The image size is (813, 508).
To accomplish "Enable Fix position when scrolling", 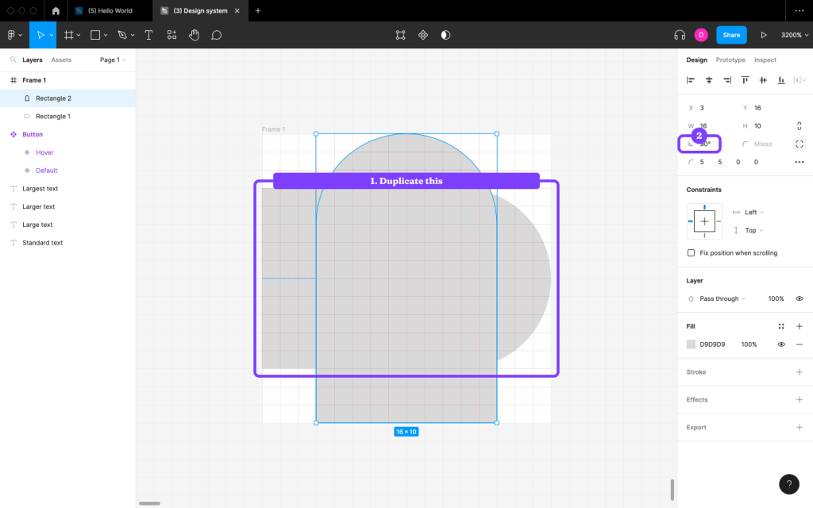I will [x=691, y=252].
